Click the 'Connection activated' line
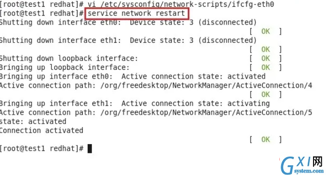 point(41,131)
